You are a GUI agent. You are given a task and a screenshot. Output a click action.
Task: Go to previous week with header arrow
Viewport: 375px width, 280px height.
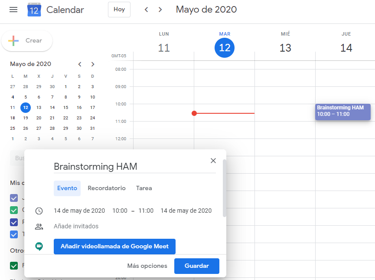[147, 10]
